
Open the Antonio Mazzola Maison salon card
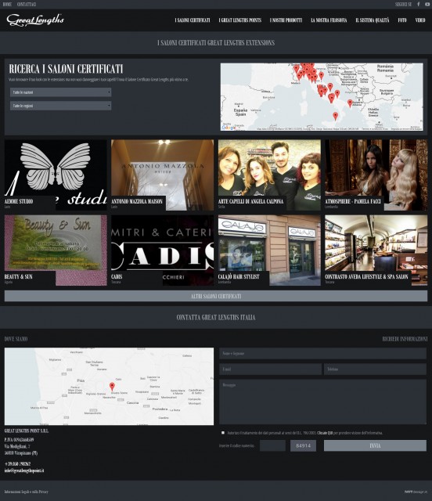point(162,175)
